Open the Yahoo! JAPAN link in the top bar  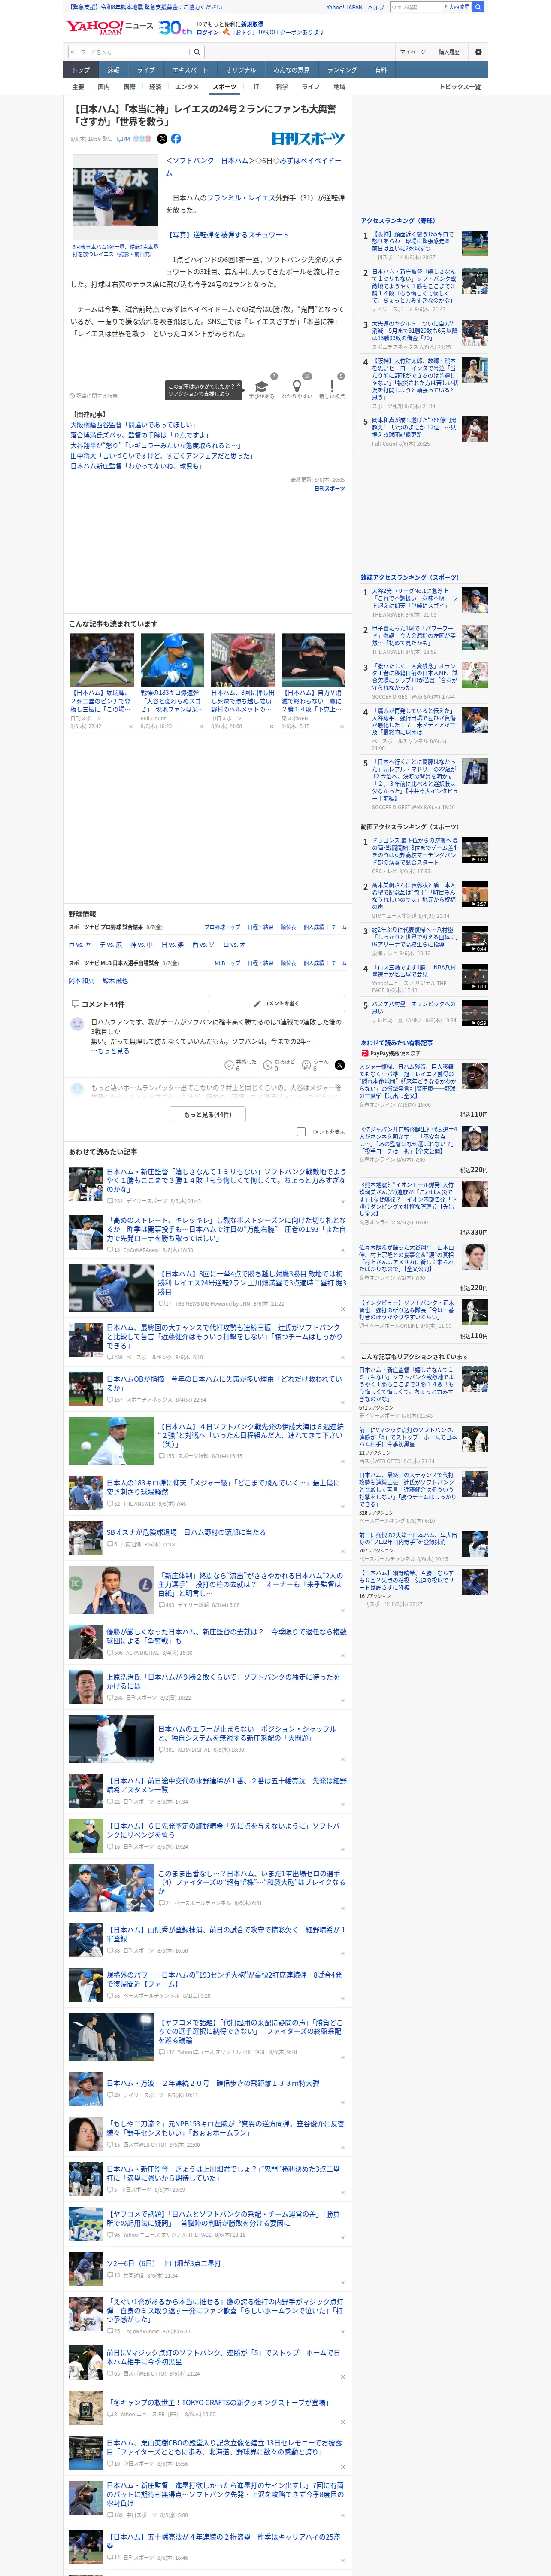[344, 7]
